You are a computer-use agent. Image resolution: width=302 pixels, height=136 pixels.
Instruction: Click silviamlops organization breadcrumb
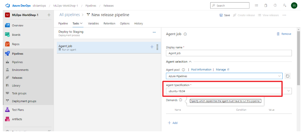point(39,6)
